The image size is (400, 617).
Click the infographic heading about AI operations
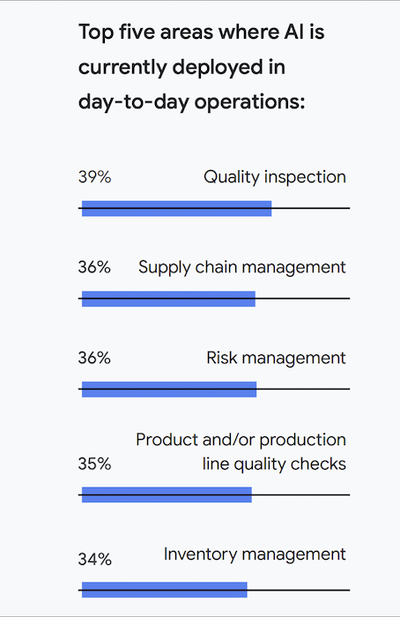(x=202, y=68)
